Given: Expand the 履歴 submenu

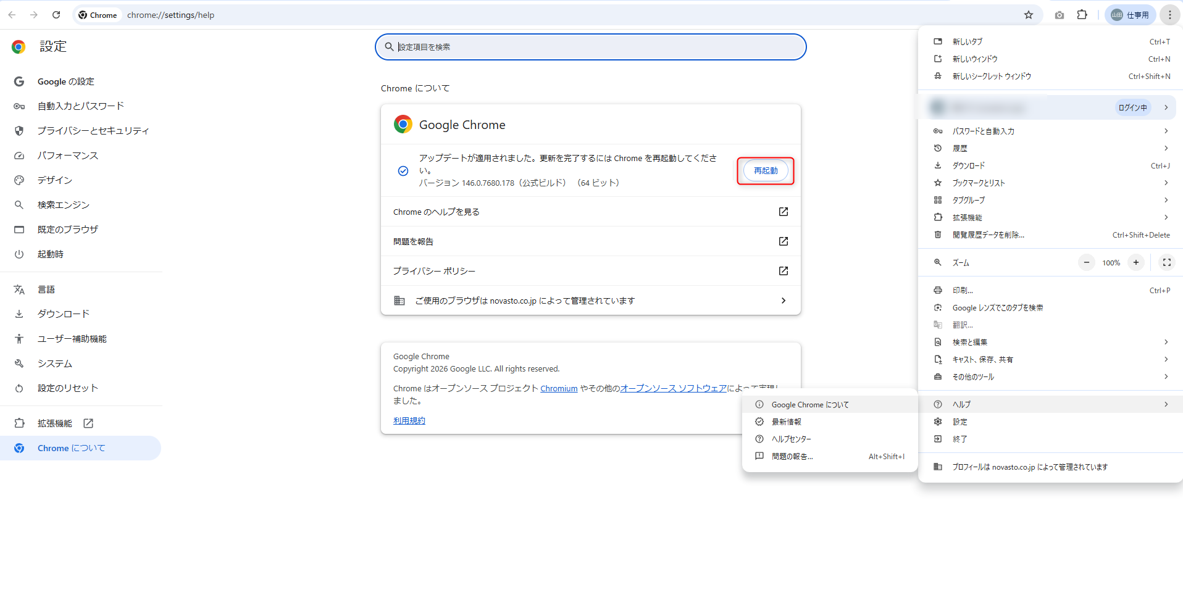Looking at the screenshot, I should (1051, 148).
